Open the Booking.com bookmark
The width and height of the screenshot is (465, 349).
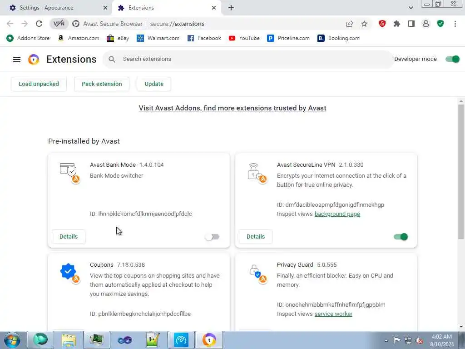coord(338,38)
